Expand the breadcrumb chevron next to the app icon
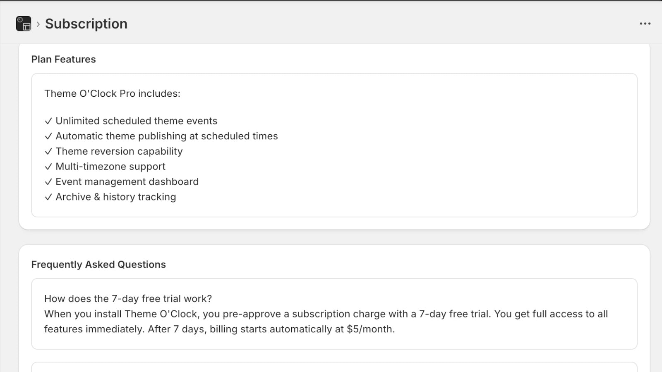 pos(38,25)
